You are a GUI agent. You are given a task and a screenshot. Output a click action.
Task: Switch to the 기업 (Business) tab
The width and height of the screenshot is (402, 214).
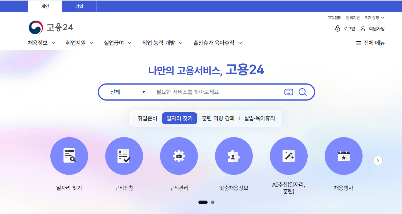(x=79, y=6)
